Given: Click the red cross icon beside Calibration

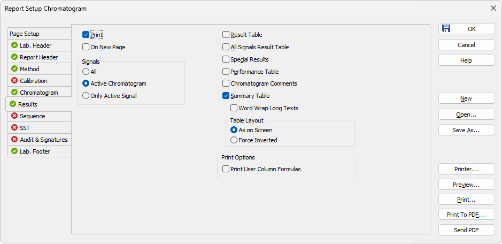Looking at the screenshot, I should (x=14, y=80).
